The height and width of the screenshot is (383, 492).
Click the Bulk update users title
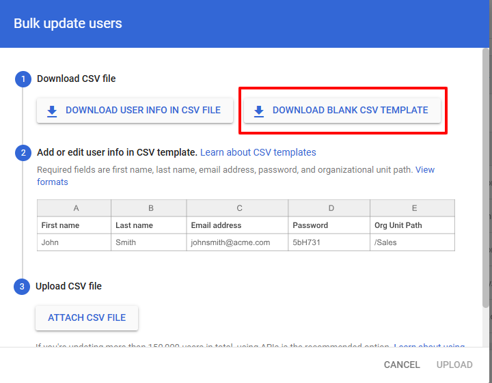(x=68, y=24)
